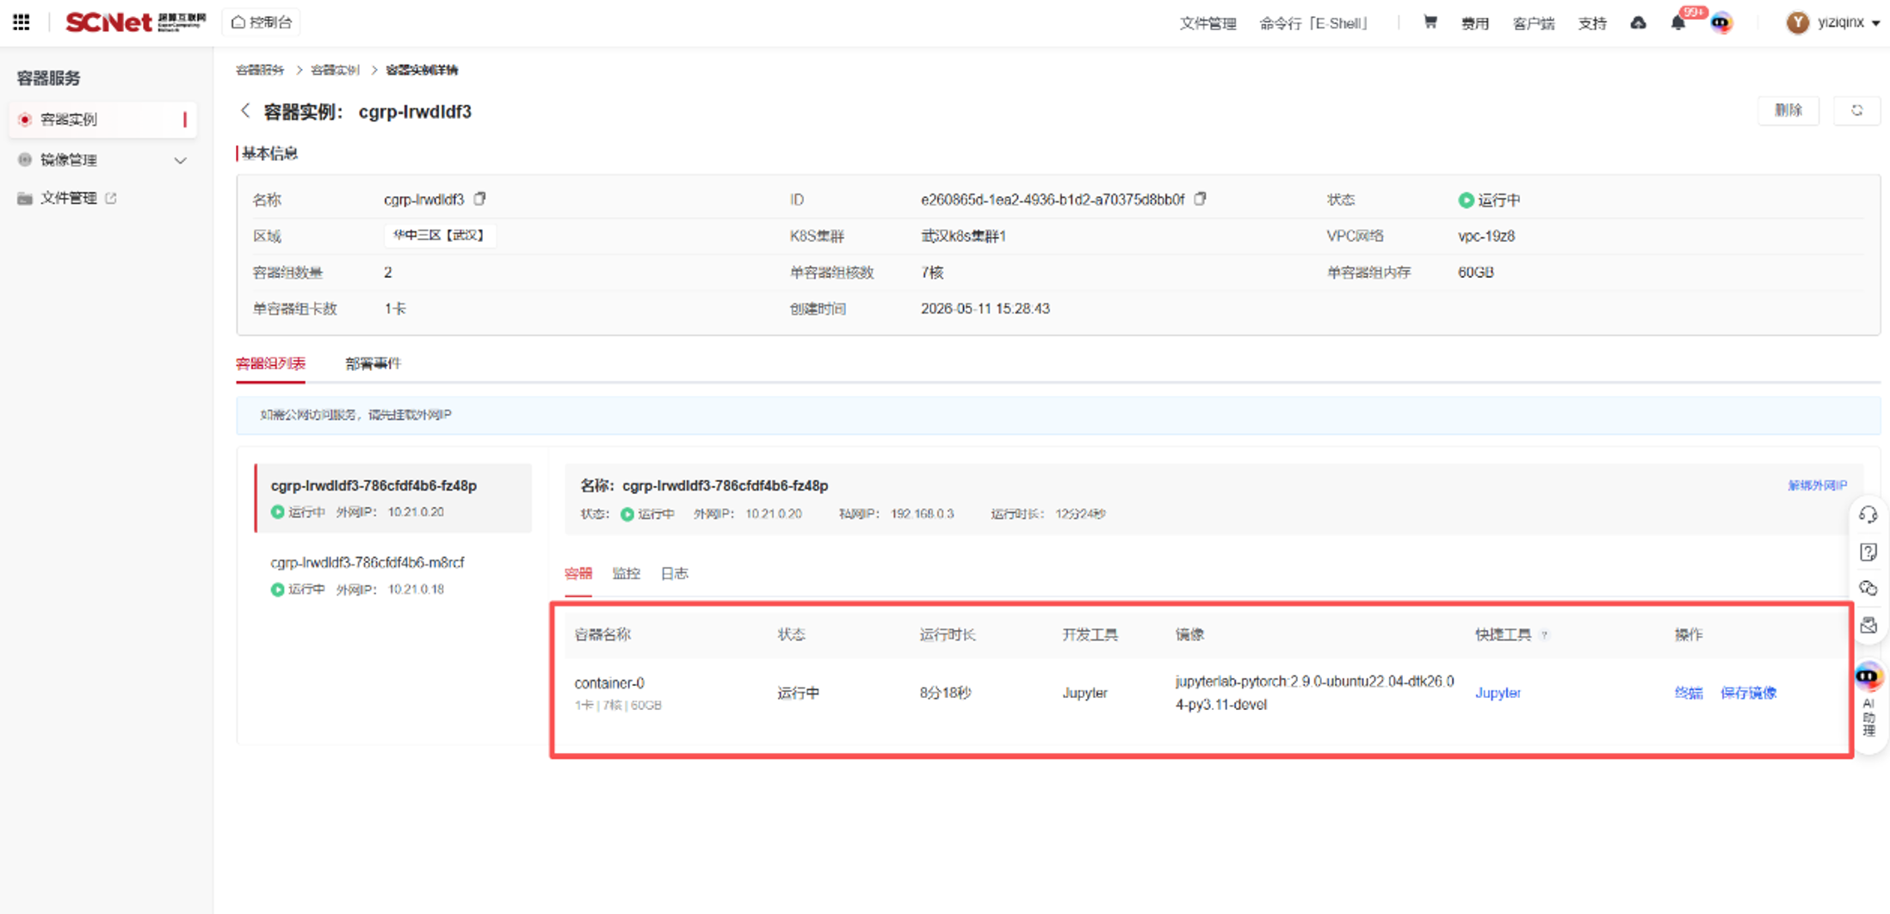Open 文件管理 in top navigation

click(1207, 23)
